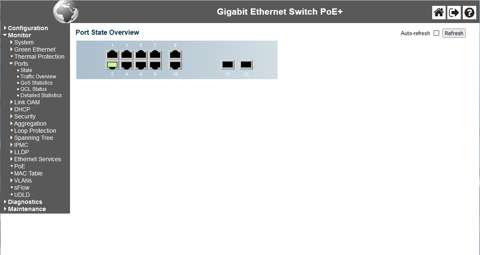The height and width of the screenshot is (255, 480).
Task: Select SFP port 11 icon
Action: click(228, 65)
